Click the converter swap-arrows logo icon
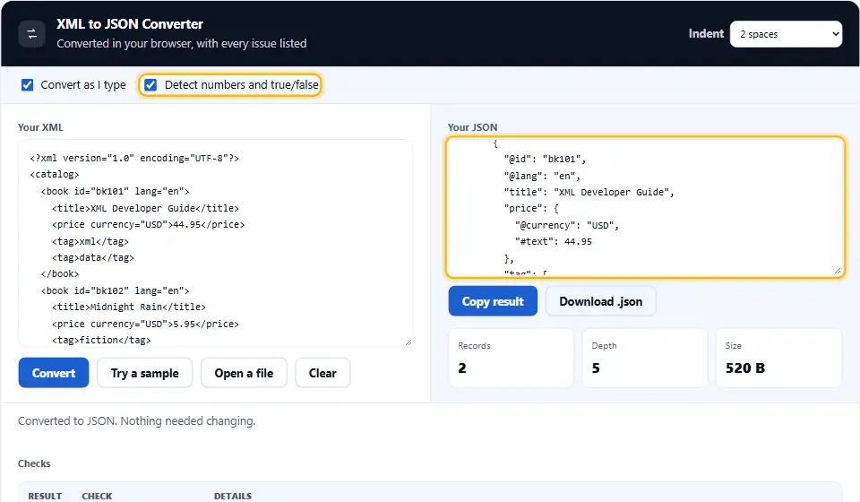The height and width of the screenshot is (502, 860). pos(32,34)
